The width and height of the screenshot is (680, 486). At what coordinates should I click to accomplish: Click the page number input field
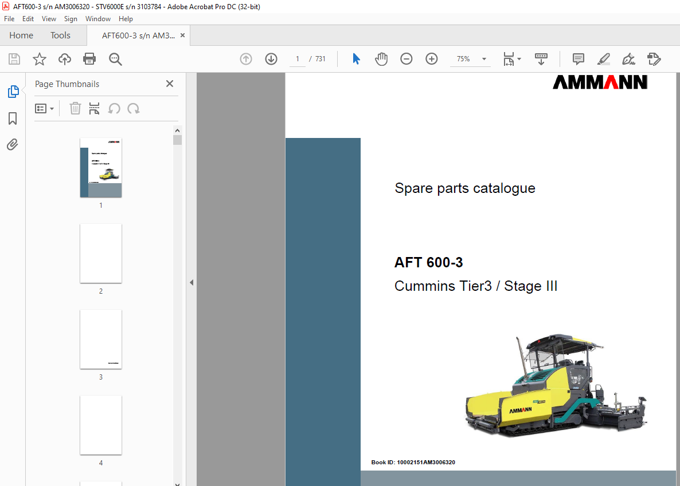point(298,59)
